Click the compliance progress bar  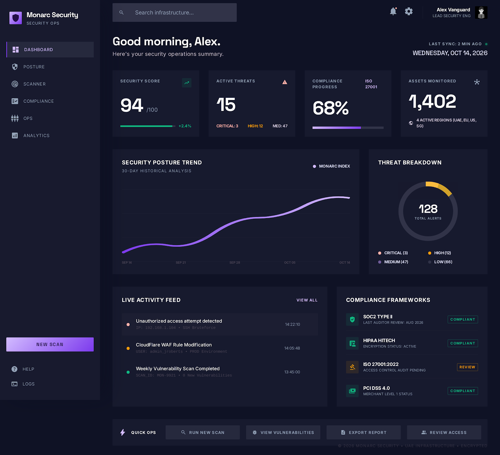coord(348,128)
